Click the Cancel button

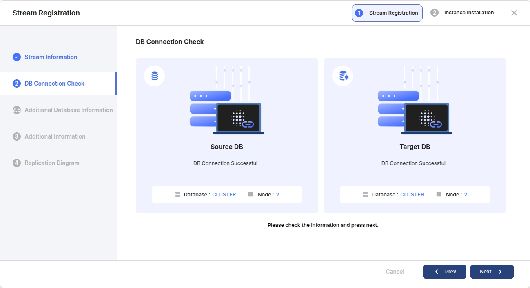pyautogui.click(x=395, y=272)
